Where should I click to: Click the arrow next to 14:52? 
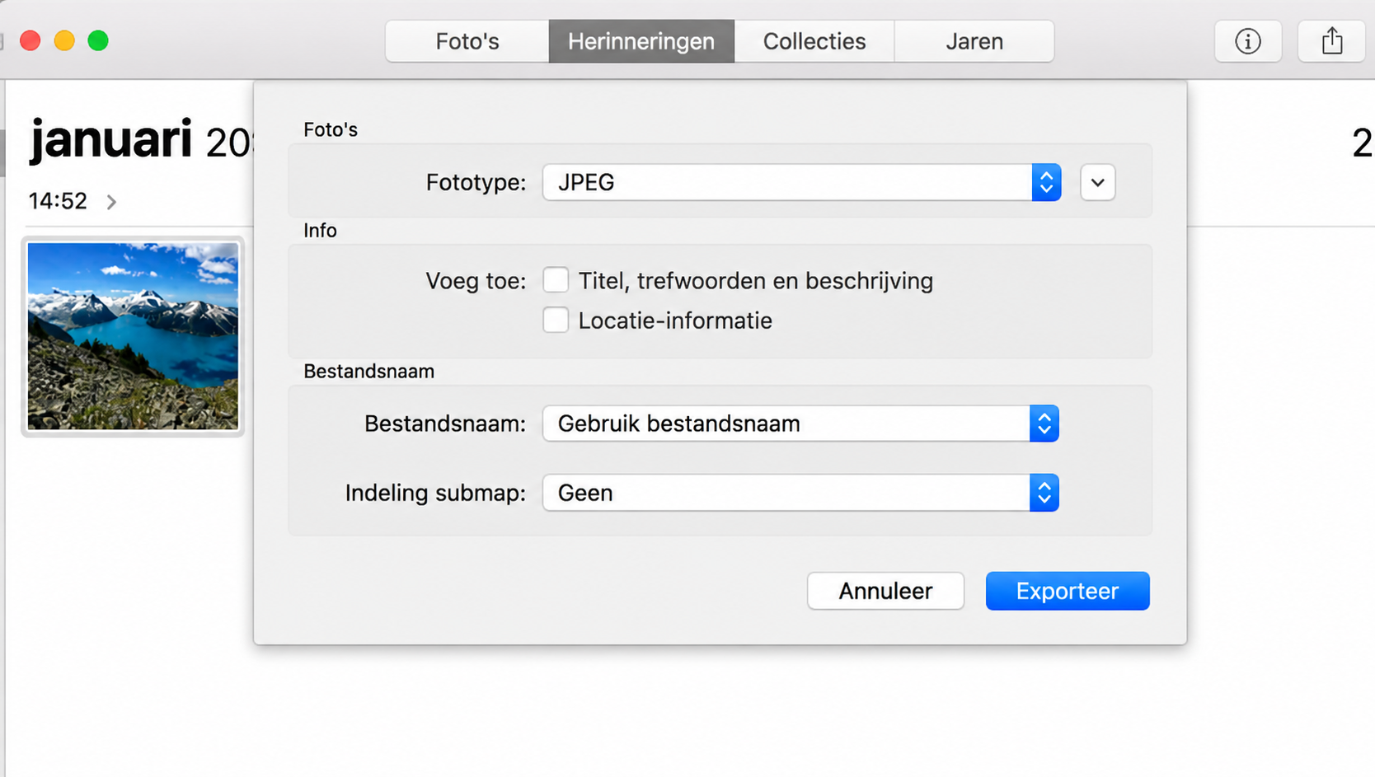tap(111, 202)
